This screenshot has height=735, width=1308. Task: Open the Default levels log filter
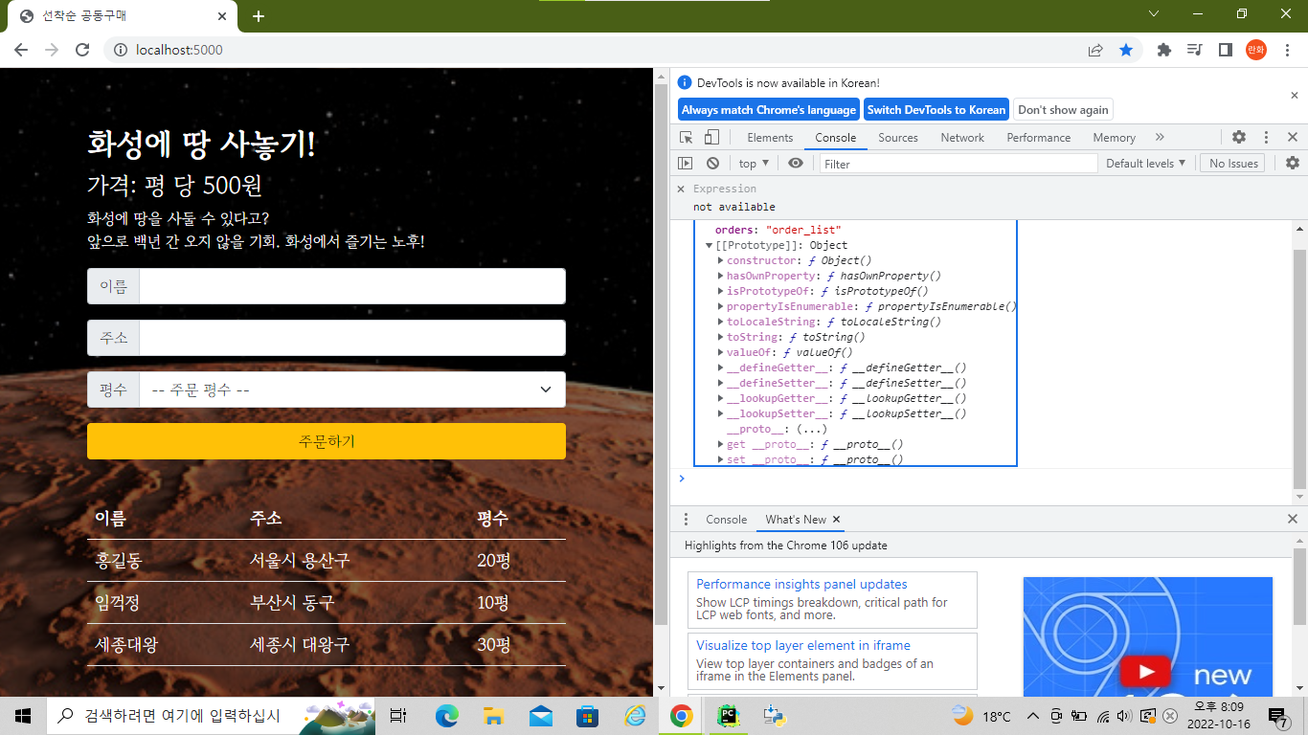pos(1146,164)
